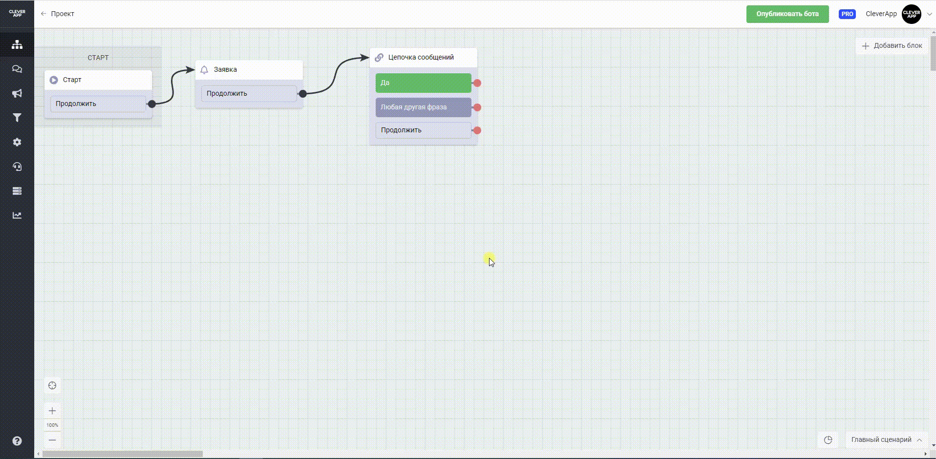The width and height of the screenshot is (936, 459).
Task: Zoom in with the plus button
Action: coord(52,411)
